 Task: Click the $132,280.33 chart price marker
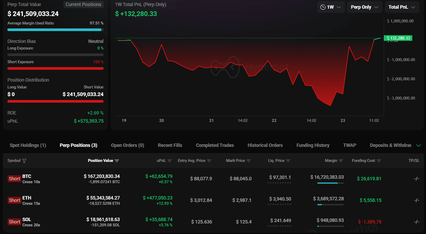click(398, 38)
